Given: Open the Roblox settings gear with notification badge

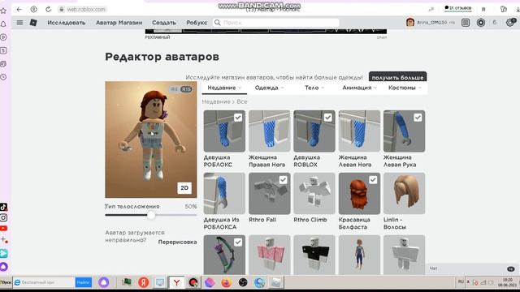Looking at the screenshot, I should [x=510, y=22].
